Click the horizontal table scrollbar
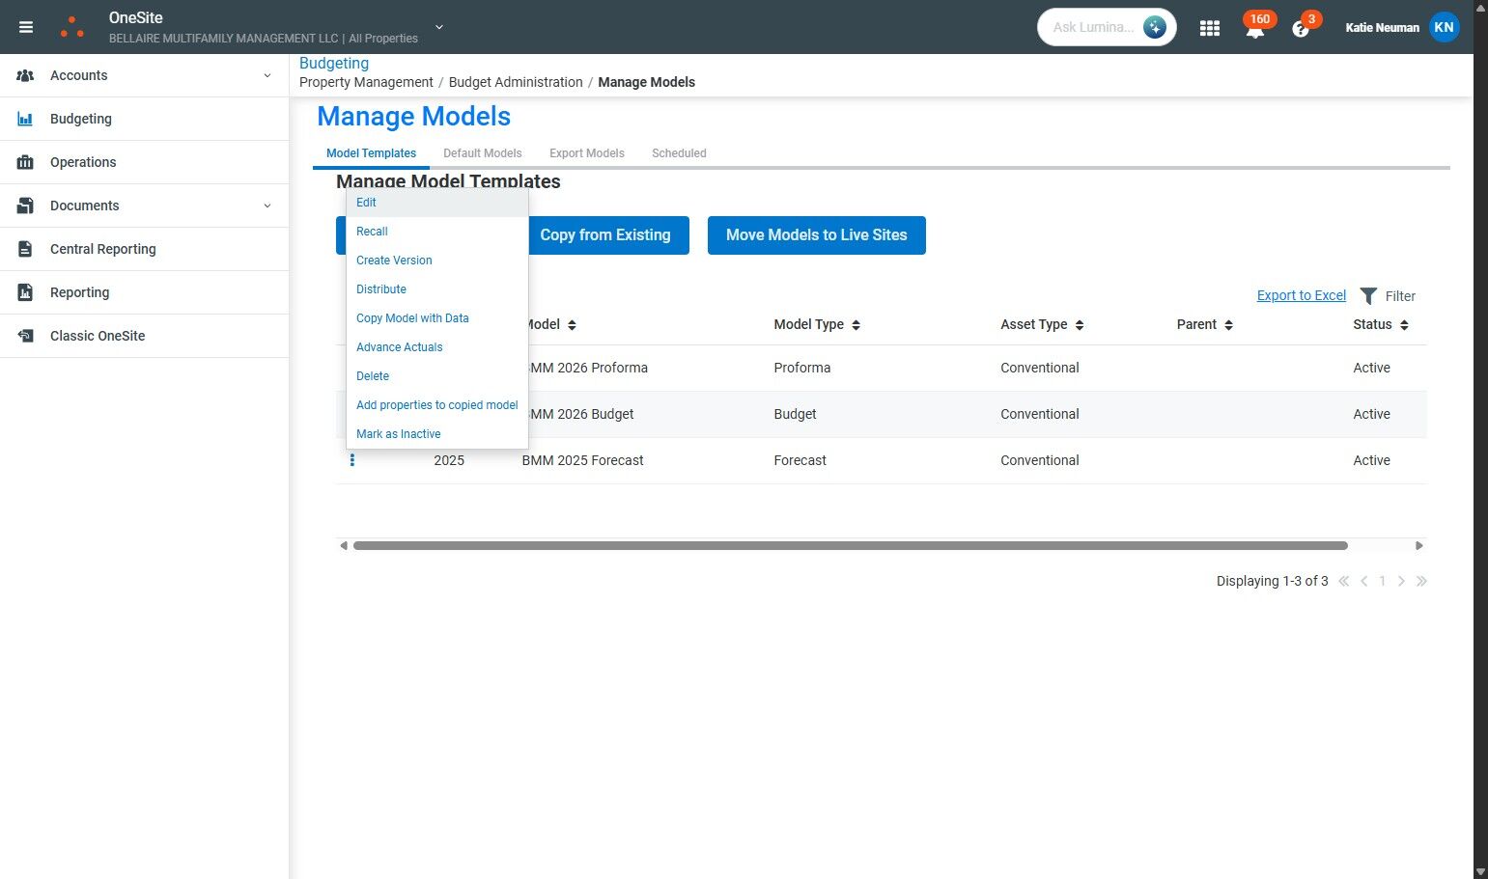 850,546
